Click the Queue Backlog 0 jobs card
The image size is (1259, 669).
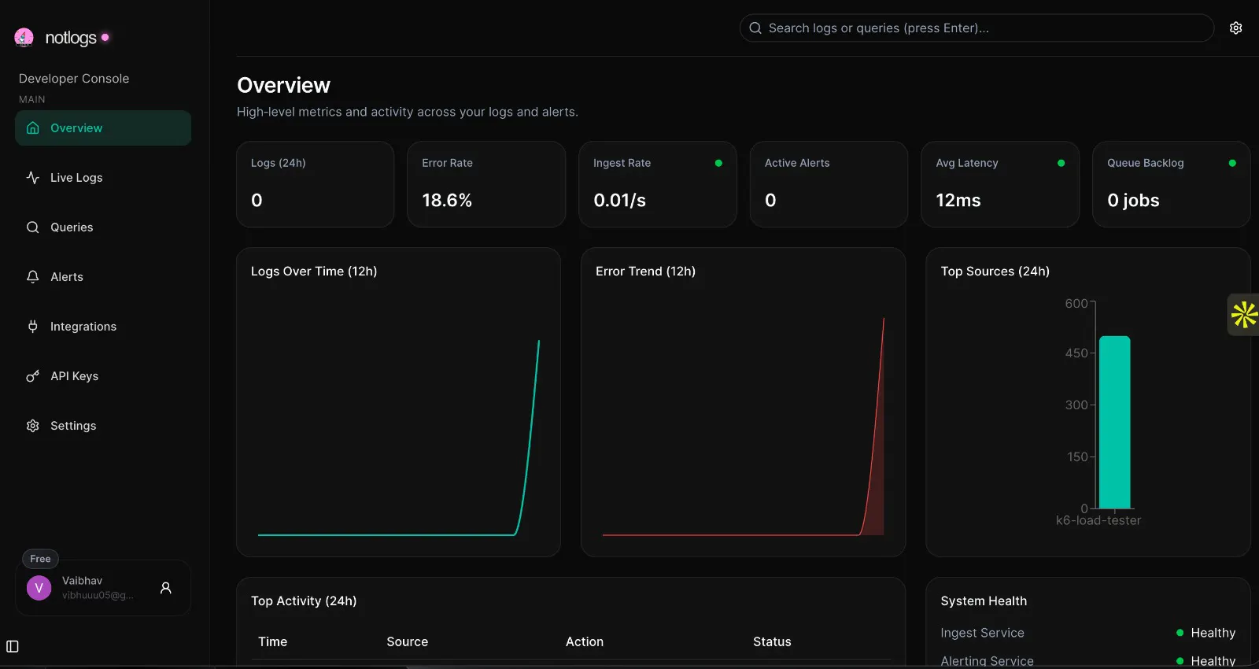point(1172,184)
